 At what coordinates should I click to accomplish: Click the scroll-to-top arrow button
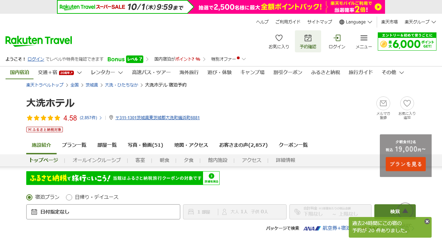pos(405,211)
